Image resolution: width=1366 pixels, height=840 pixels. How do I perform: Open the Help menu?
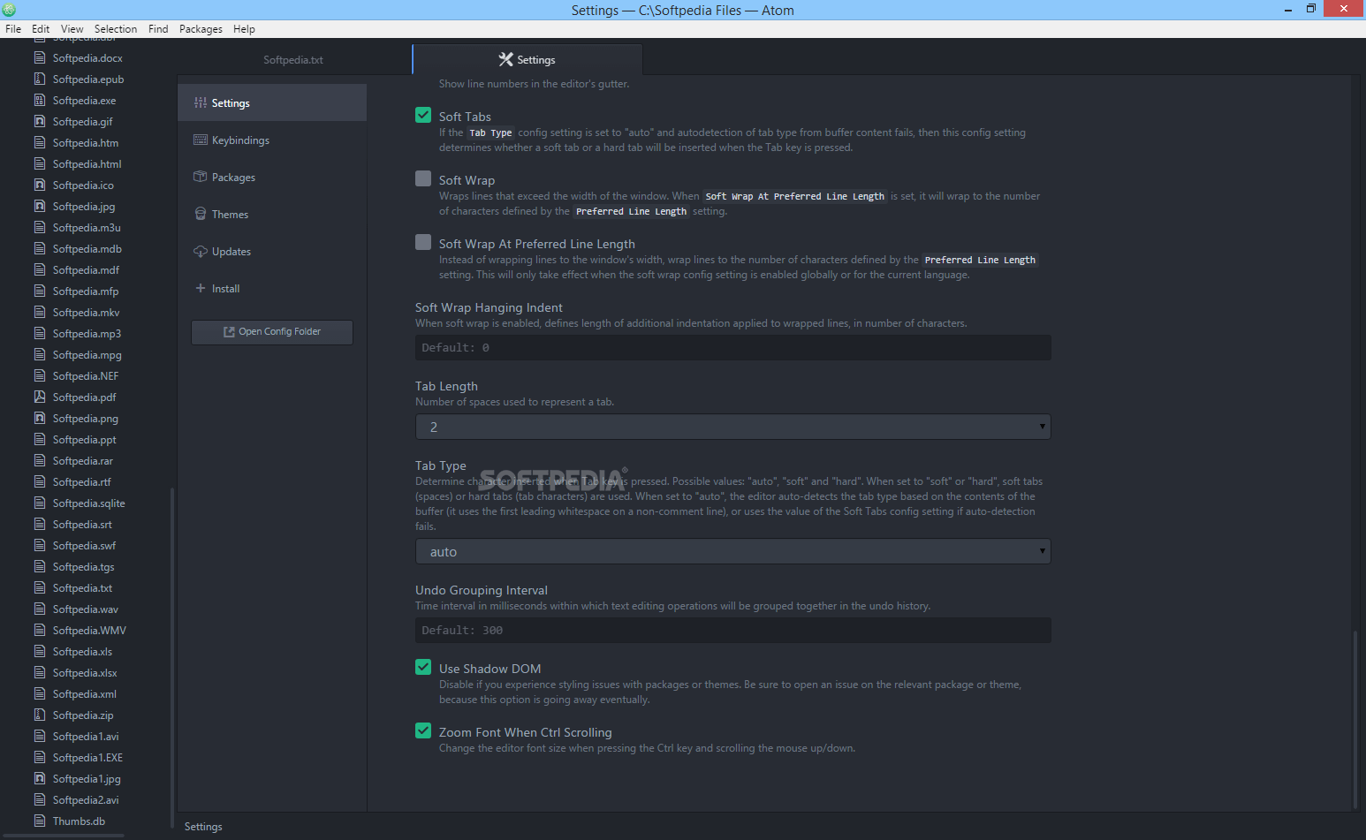(244, 29)
